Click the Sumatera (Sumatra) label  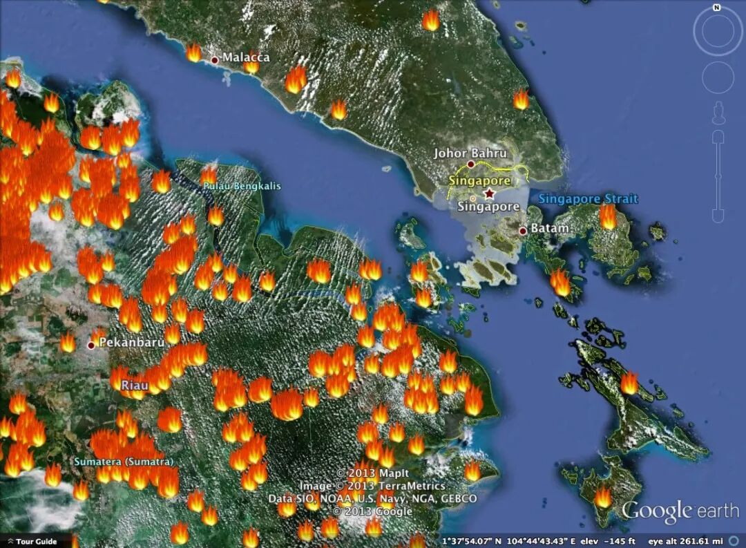click(124, 462)
